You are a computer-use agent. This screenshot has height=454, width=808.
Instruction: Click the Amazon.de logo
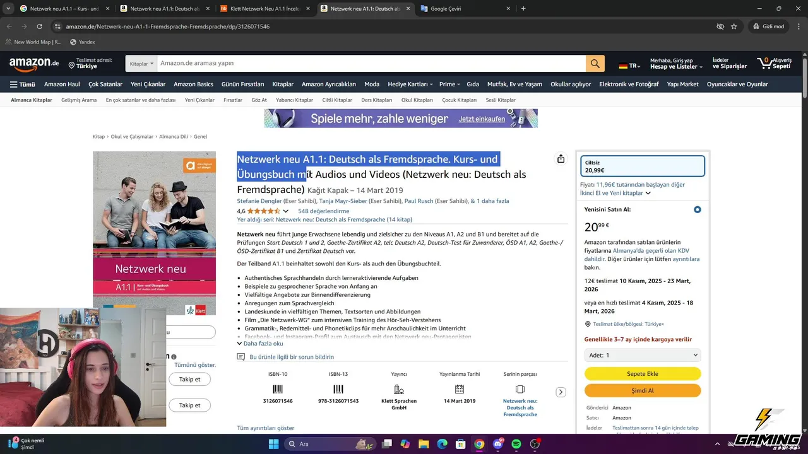tap(34, 63)
